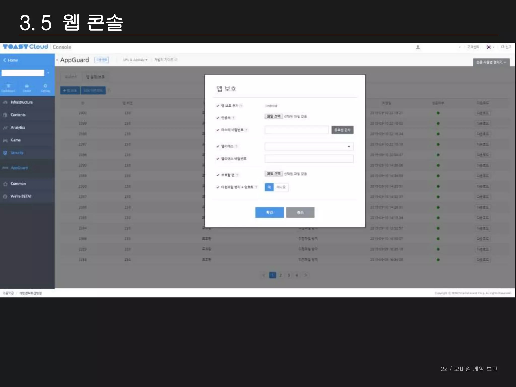Select 예 on the decompile protection toggle
Viewport: 516px width, 387px height.
click(269, 187)
